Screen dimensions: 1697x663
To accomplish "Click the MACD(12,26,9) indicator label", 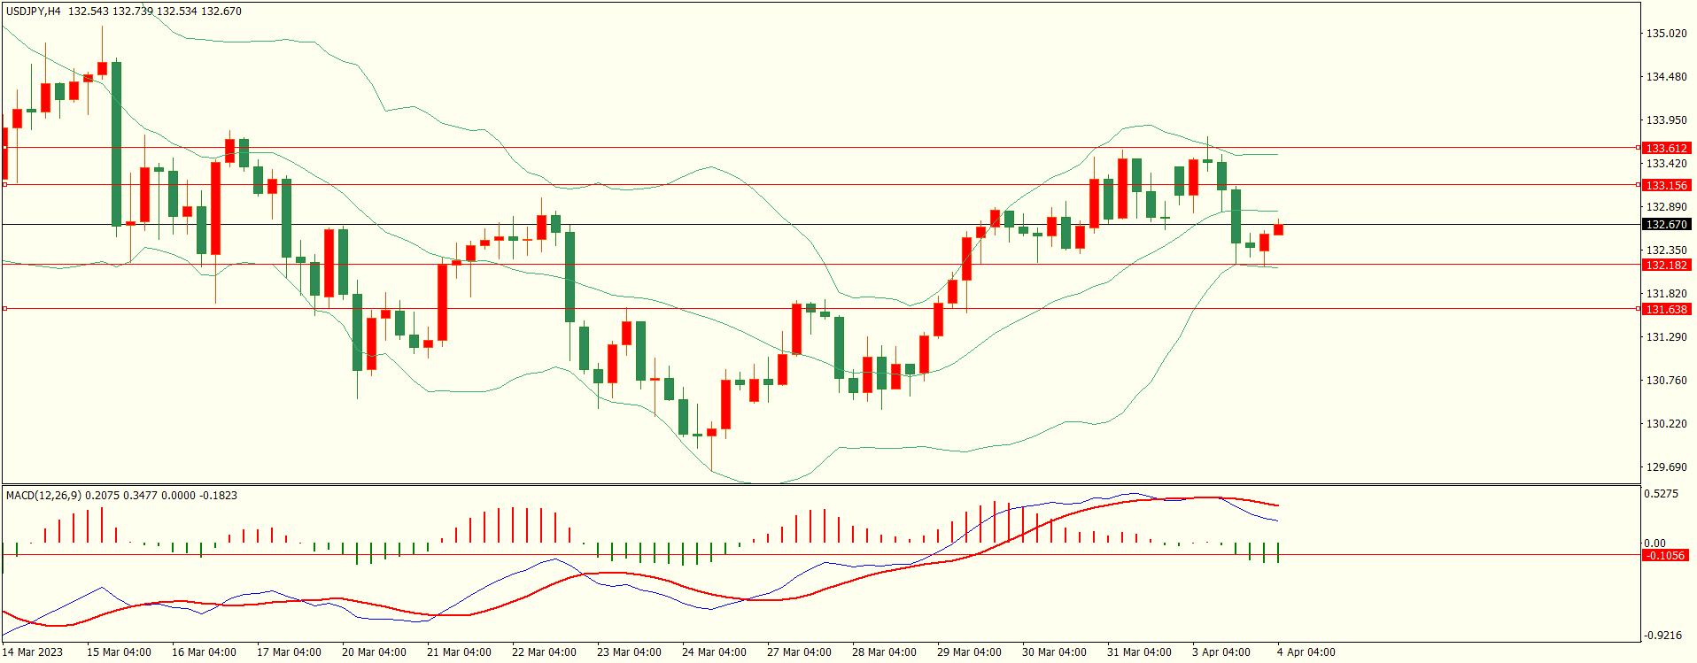I will coord(43,496).
